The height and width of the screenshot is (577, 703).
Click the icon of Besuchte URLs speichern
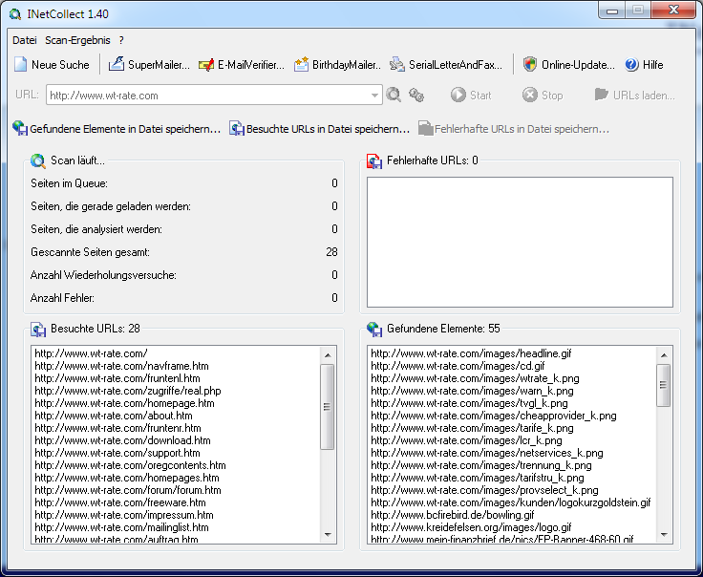tap(236, 129)
